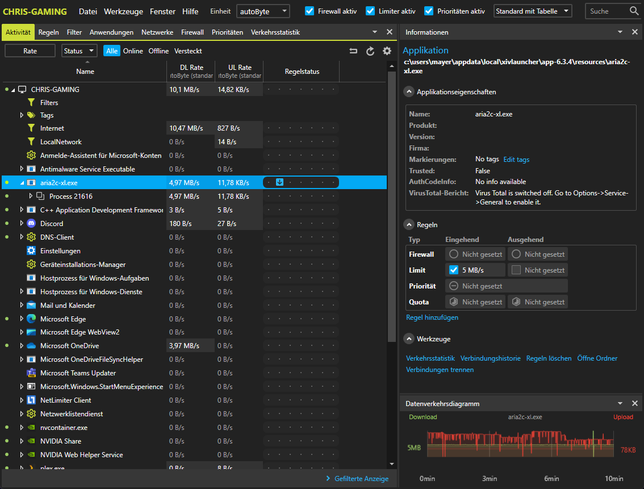Disable the Firewall aktiv checkbox

coord(310,10)
